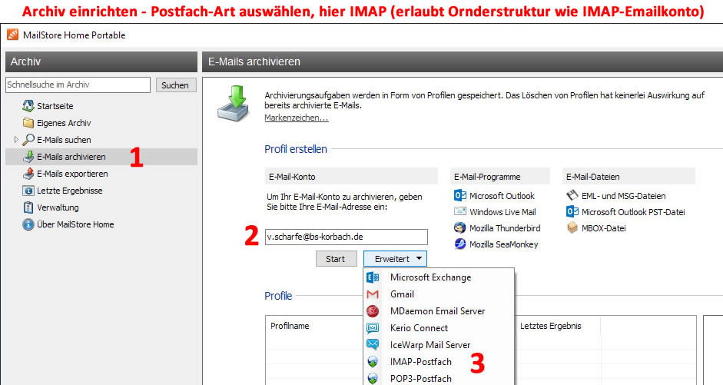
Task: Select E-Mails exportieren in the sidebar
Action: tap(72, 174)
